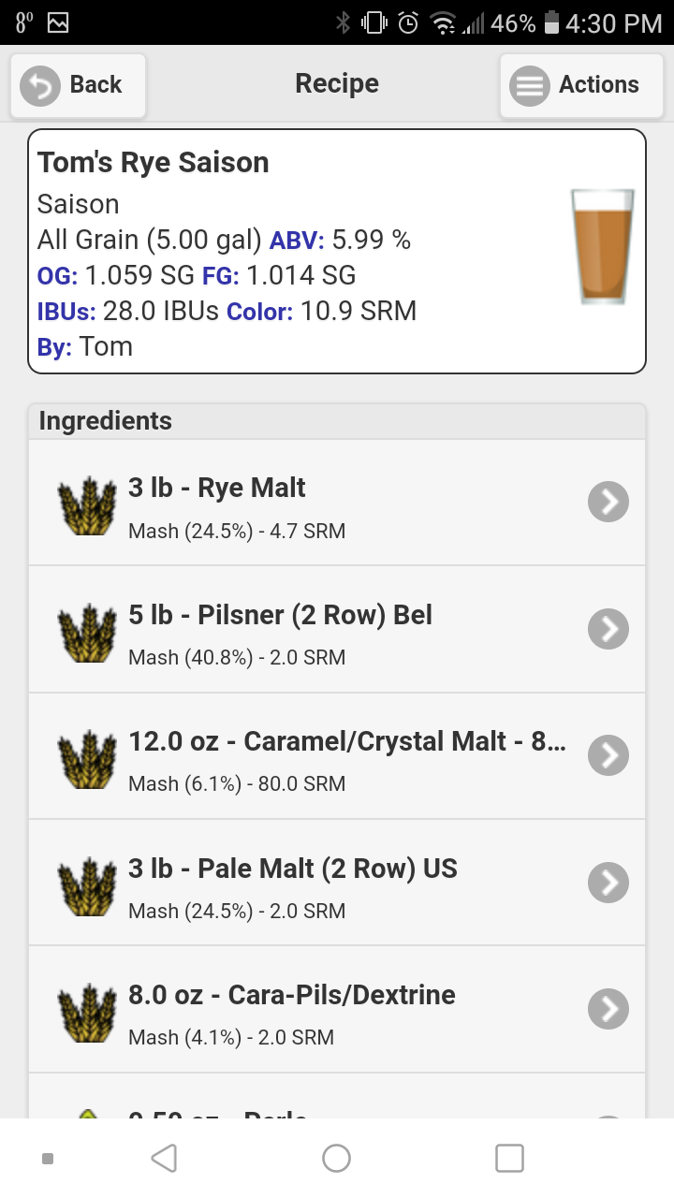Open Pale Malt (2 Row) US chevron
The height and width of the screenshot is (1198, 674).
pos(608,882)
